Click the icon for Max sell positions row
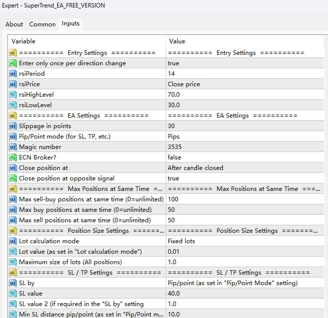The width and height of the screenshot is (328, 318). point(13,220)
